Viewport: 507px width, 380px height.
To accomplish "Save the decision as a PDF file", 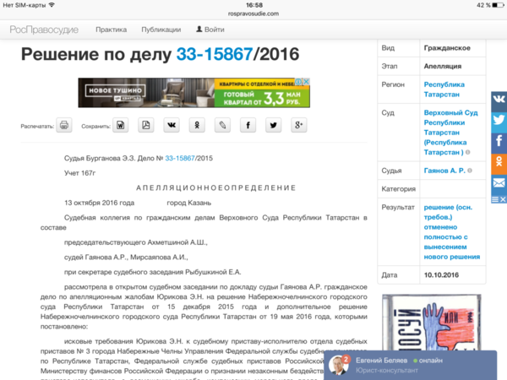I will point(146,126).
